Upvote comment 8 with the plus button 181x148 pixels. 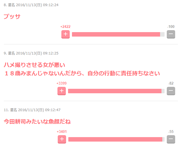tap(66, 34)
